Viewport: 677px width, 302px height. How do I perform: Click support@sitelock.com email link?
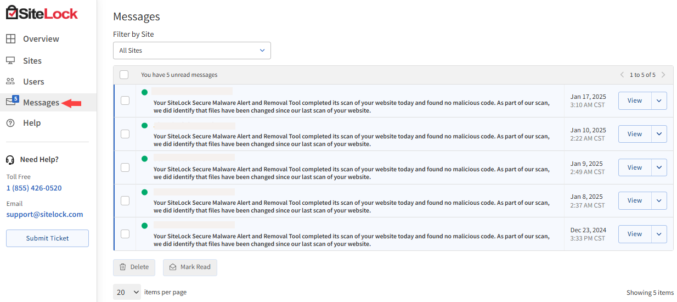click(x=45, y=214)
